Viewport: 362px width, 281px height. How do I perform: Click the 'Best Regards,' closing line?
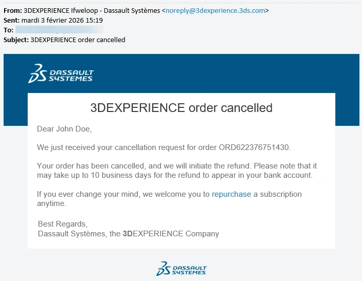pyautogui.click(x=63, y=224)
